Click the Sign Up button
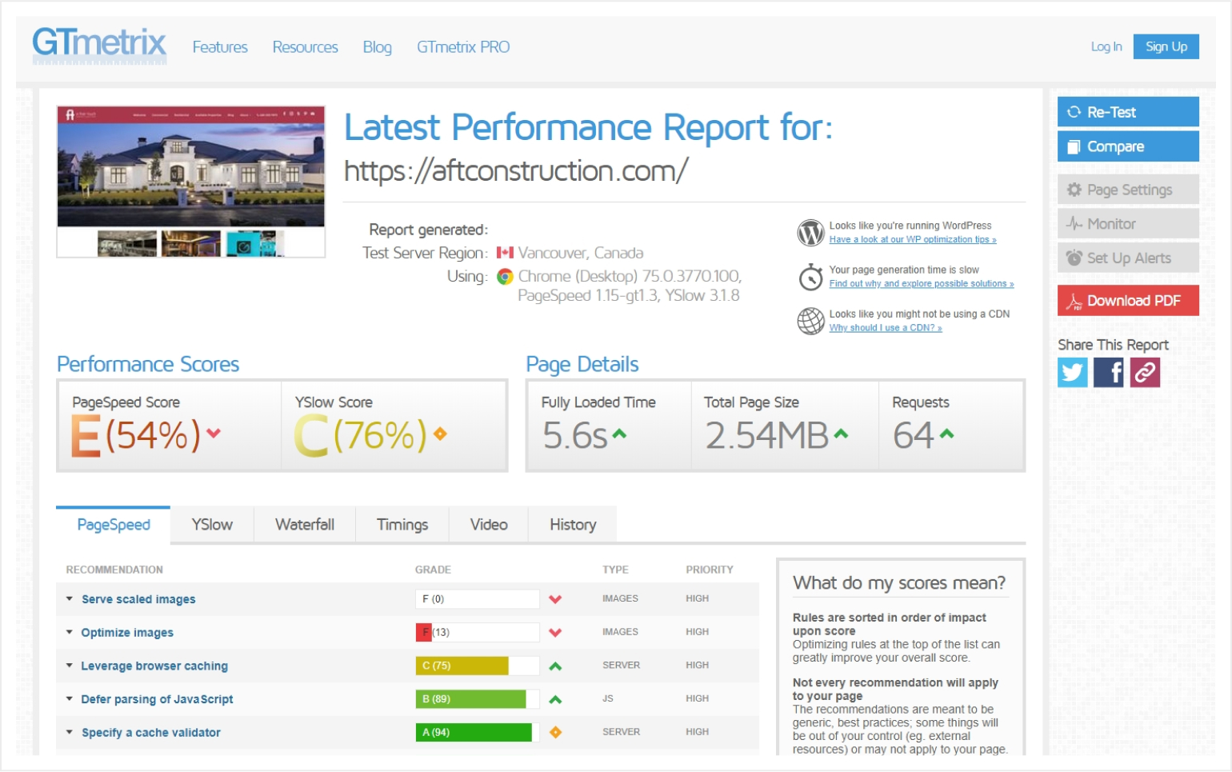The image size is (1232, 772). (x=1166, y=46)
